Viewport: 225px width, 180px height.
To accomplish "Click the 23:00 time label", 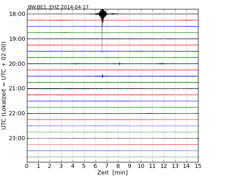I will (x=17, y=138).
